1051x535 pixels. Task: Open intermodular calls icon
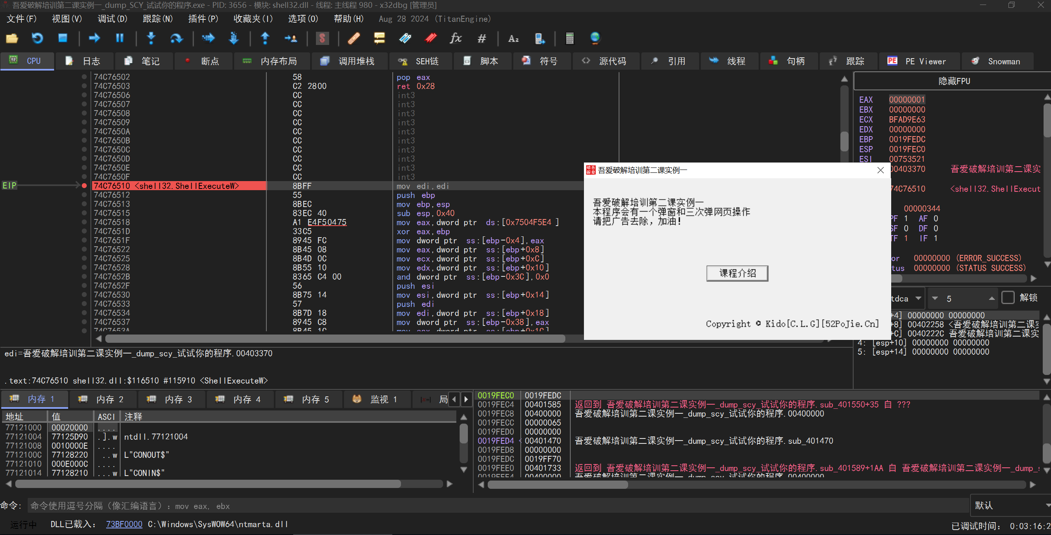[x=539, y=38]
